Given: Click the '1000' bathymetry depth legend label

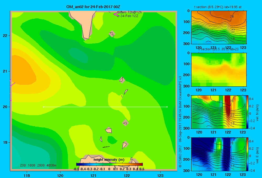Looking at the screenshot, I should [31, 165].
